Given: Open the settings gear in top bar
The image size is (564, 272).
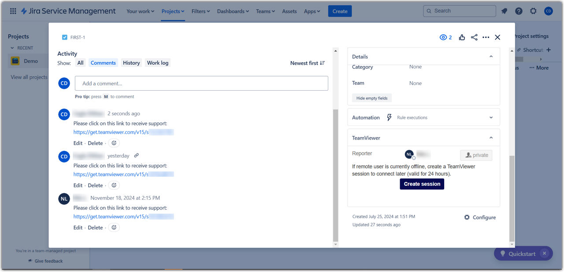Looking at the screenshot, I should [533, 11].
